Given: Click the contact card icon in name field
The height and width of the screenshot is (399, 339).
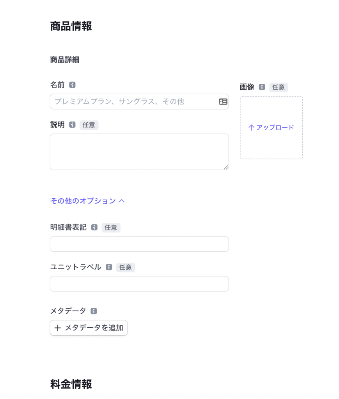Looking at the screenshot, I should 223,102.
